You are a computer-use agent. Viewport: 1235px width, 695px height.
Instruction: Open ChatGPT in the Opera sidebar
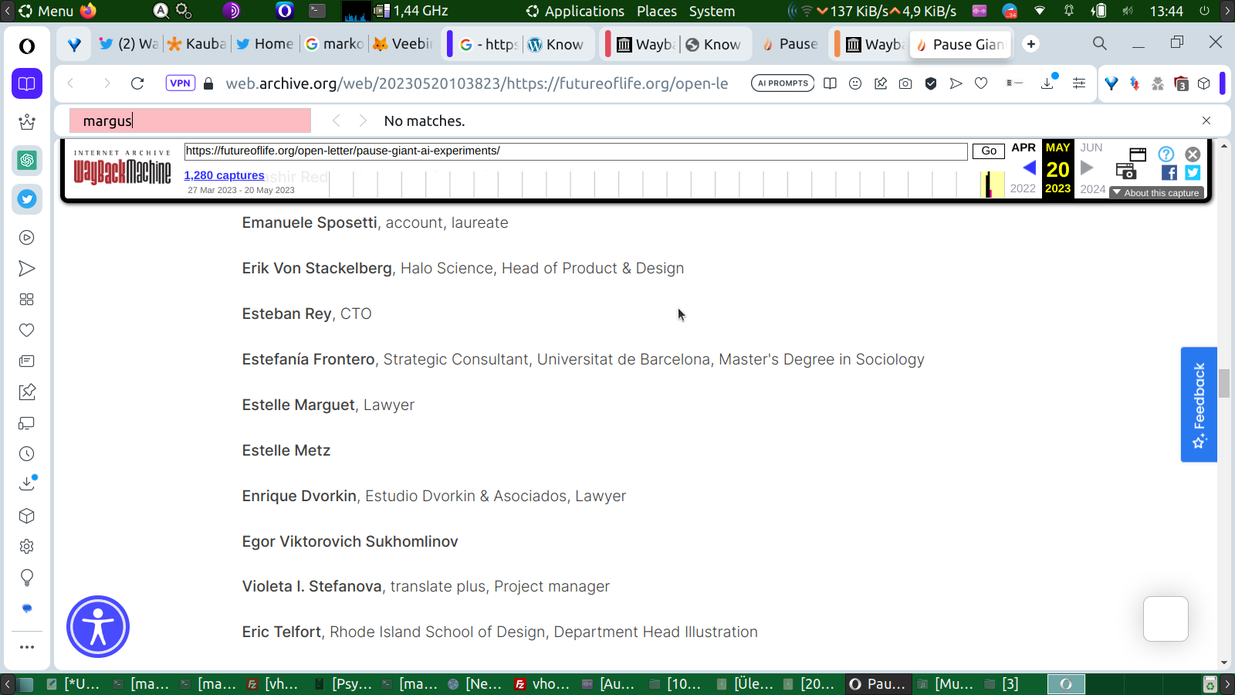tap(27, 161)
